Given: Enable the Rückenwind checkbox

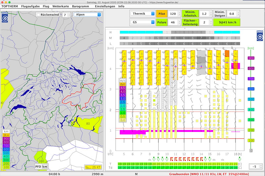Looking at the screenshot, I should (x=38, y=15).
